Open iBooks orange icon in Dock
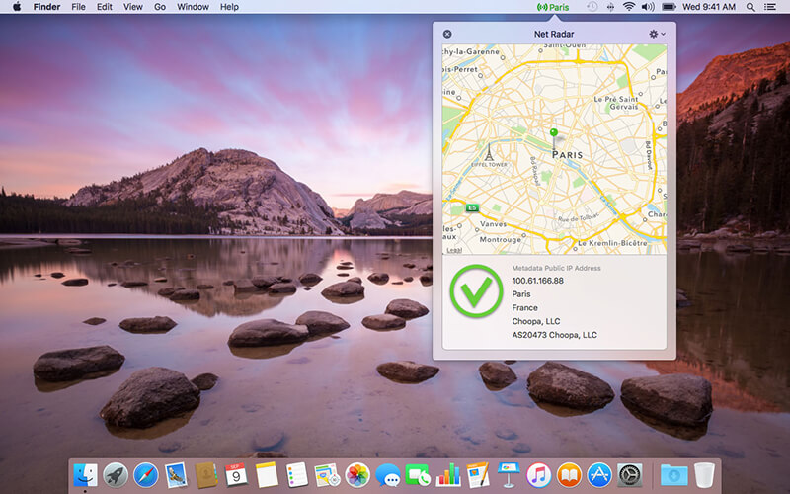Image resolution: width=790 pixels, height=494 pixels. tap(570, 475)
